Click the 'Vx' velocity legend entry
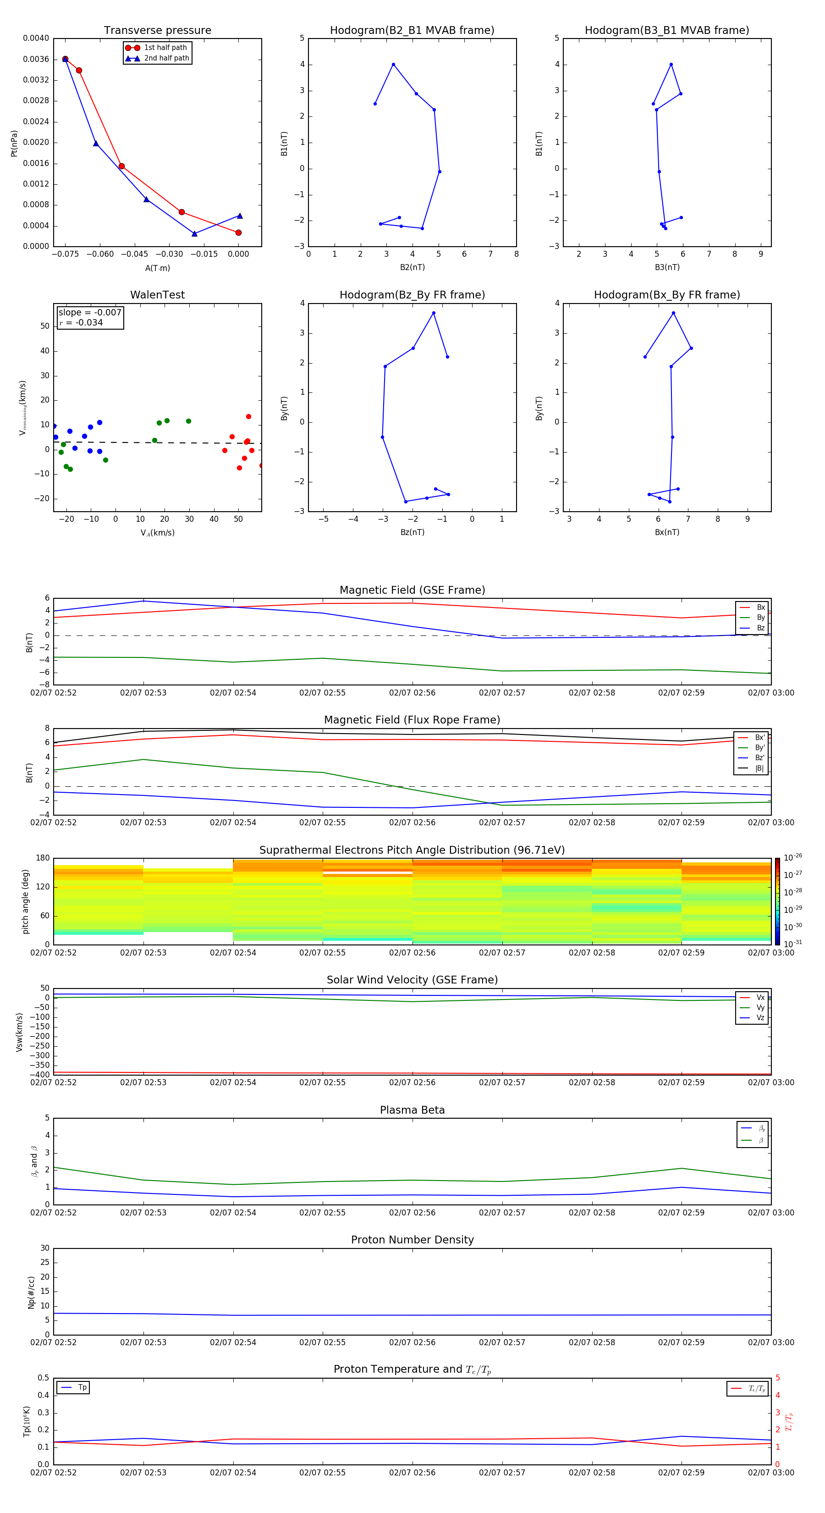The width and height of the screenshot is (825, 1513). [x=752, y=997]
